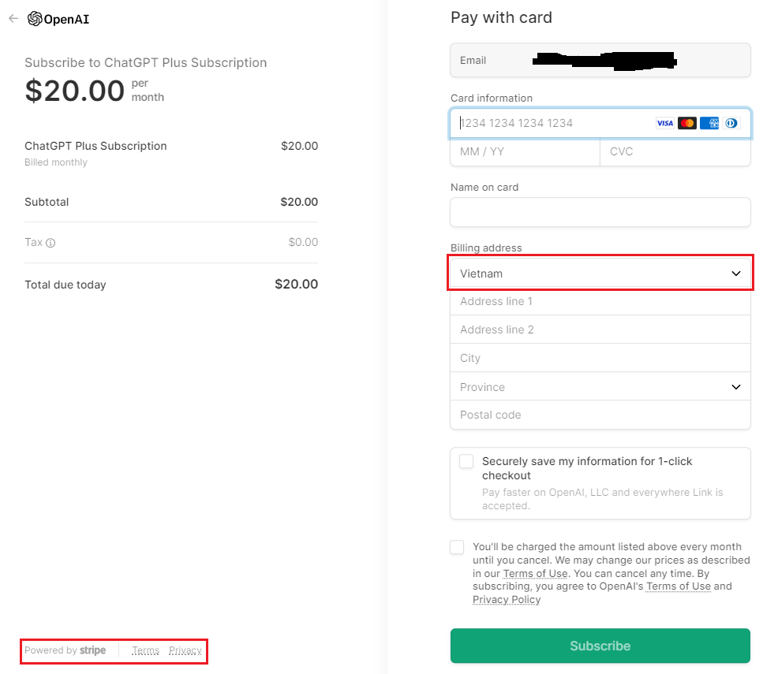Expand the Province dropdown
763x674 pixels.
click(600, 386)
